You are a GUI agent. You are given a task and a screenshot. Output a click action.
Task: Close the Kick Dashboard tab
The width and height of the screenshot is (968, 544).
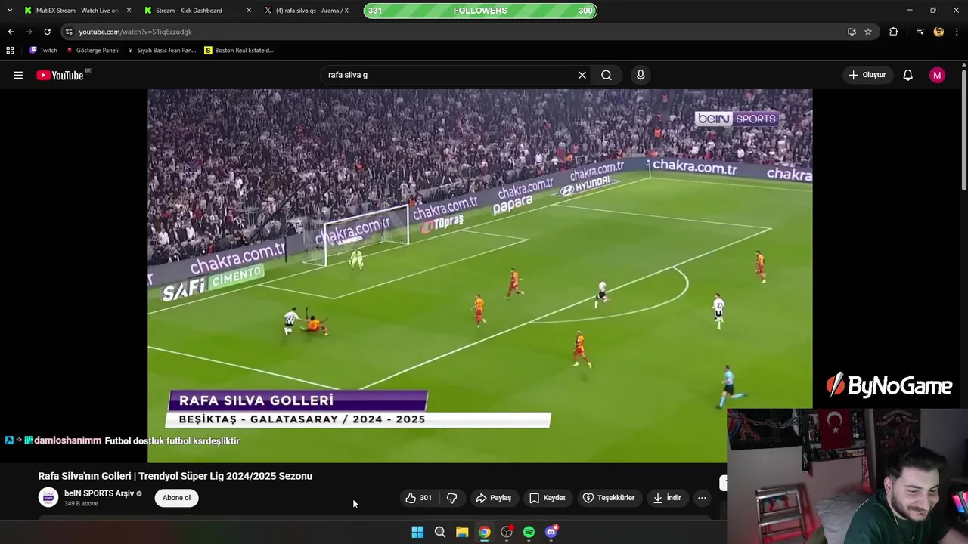click(249, 11)
